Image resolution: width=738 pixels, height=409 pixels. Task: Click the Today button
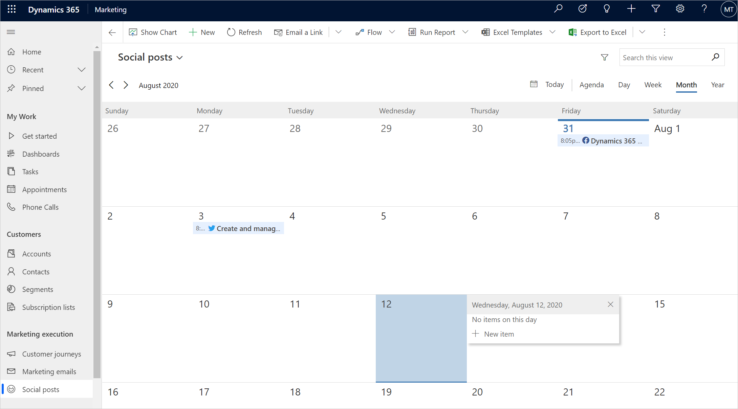tap(548, 85)
